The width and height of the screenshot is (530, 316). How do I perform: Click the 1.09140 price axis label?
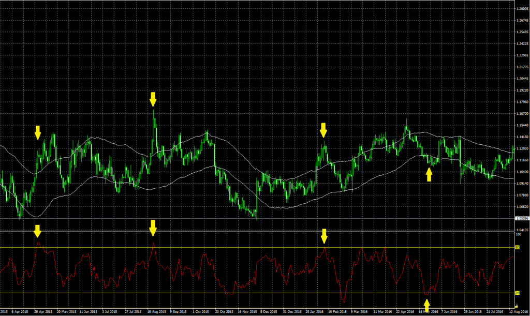523,184
